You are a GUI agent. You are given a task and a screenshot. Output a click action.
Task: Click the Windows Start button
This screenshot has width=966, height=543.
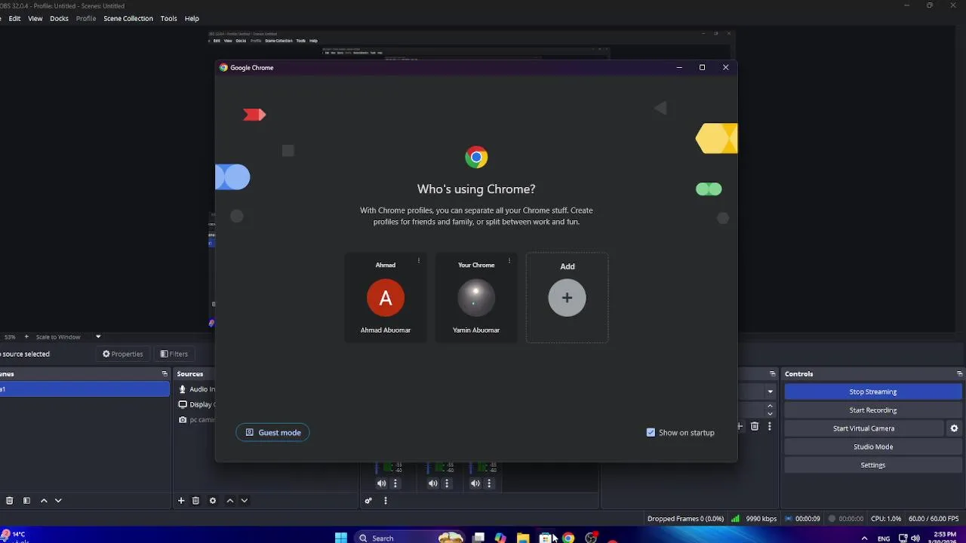(x=341, y=538)
